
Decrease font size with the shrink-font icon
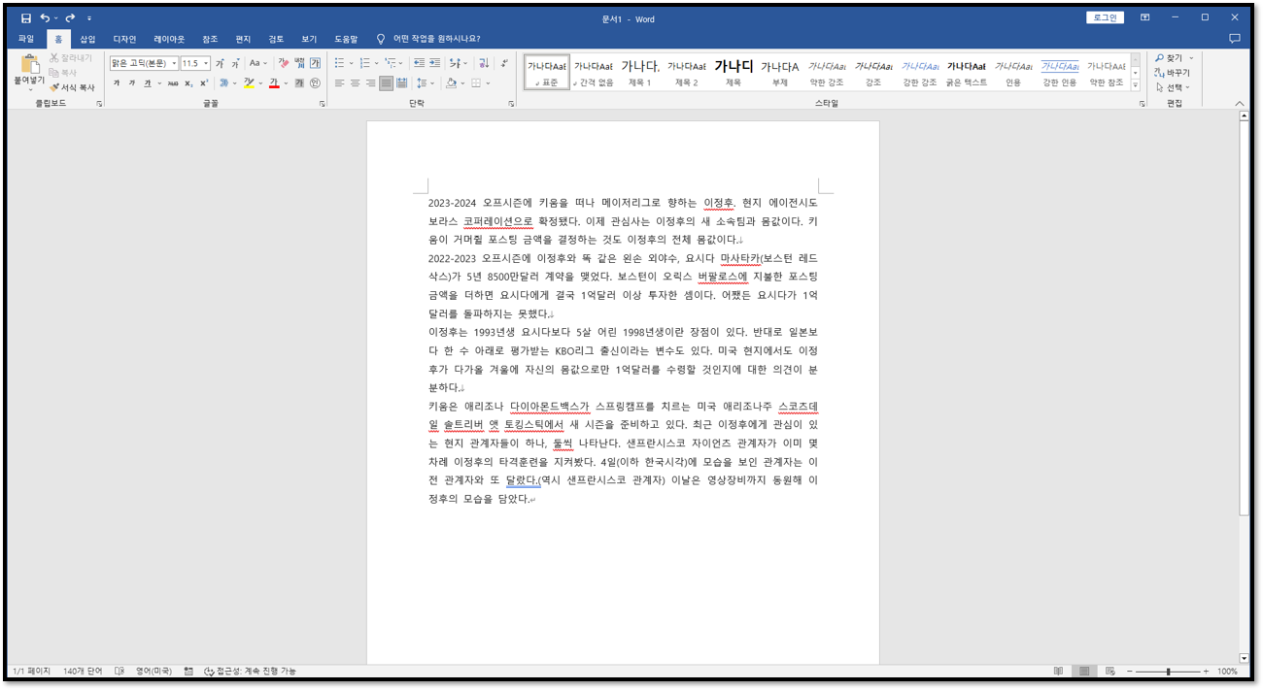tap(236, 63)
